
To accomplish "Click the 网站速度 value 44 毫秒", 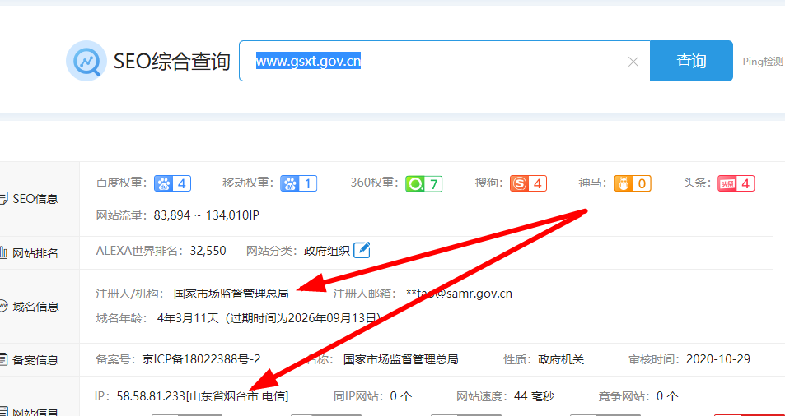I will (534, 396).
